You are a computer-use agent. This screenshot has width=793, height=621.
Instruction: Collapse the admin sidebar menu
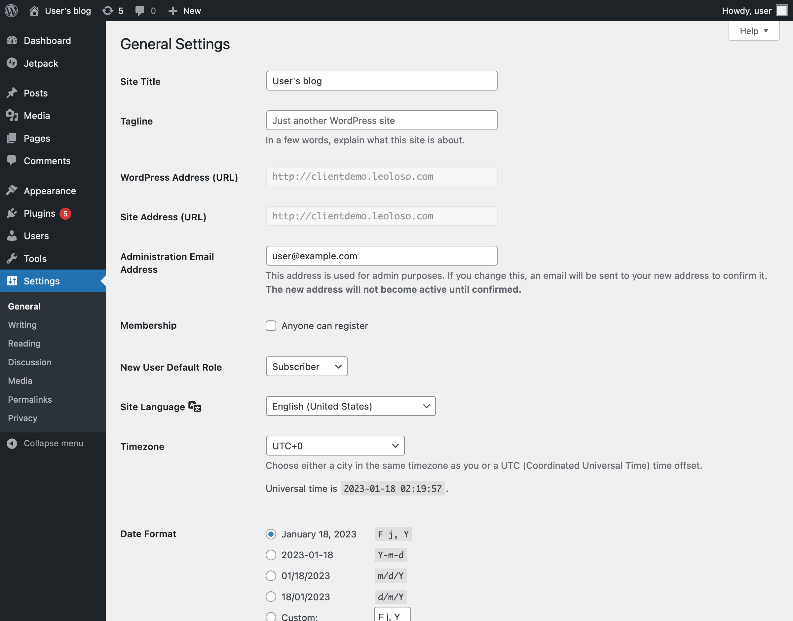pos(53,443)
